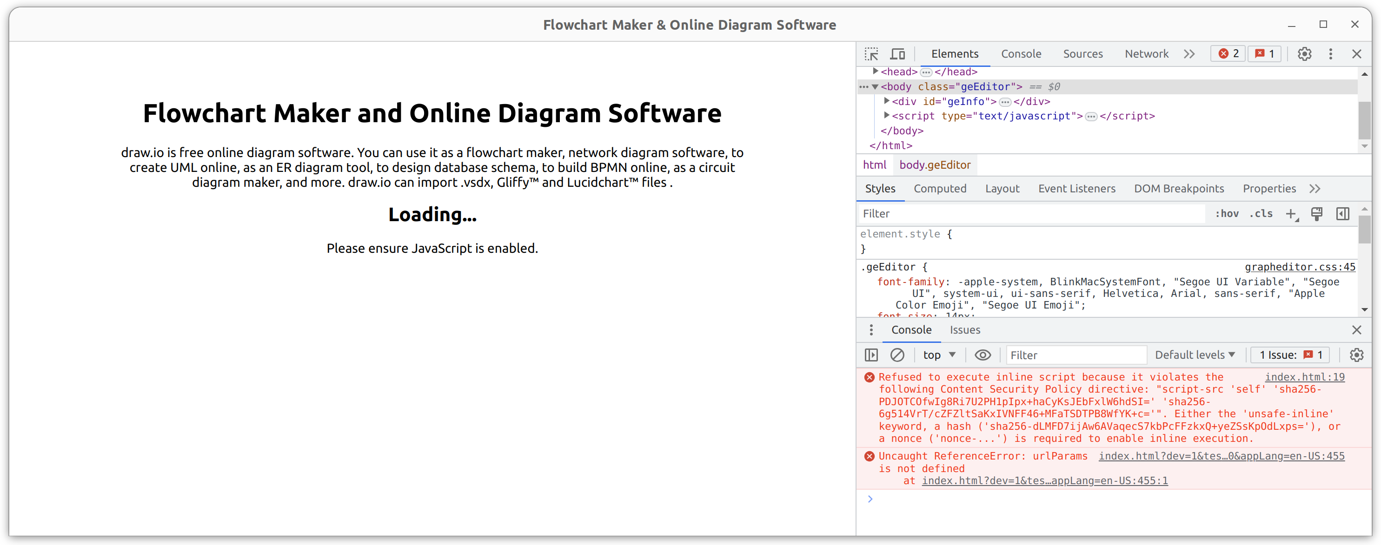Viewport: 1381px width, 545px height.
Task: Click the new style rule plus icon
Action: pos(1291,214)
